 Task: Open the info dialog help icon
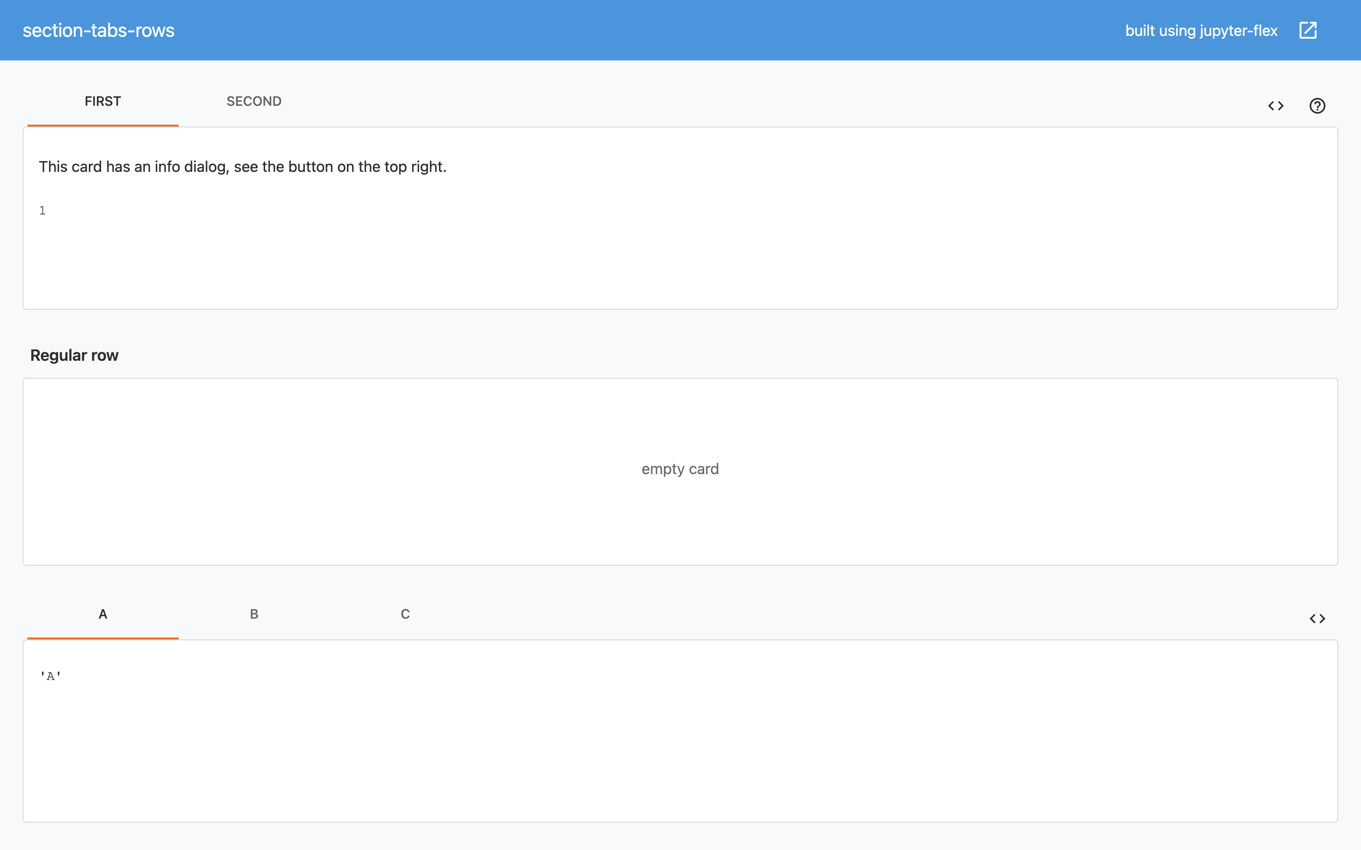1317,106
